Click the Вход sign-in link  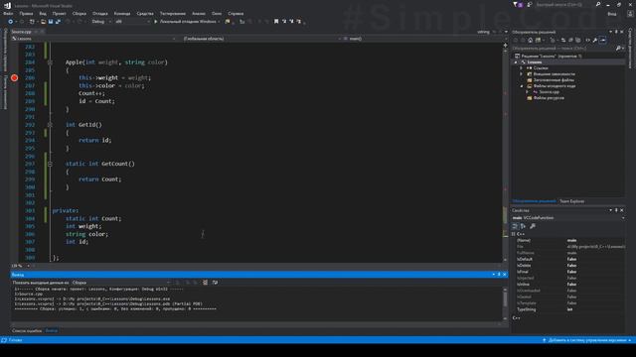[x=612, y=13]
